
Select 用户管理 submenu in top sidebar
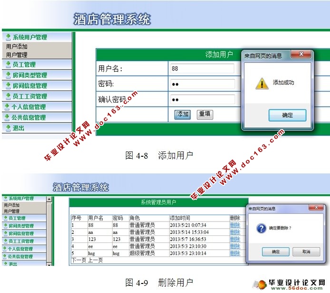pos(17,55)
